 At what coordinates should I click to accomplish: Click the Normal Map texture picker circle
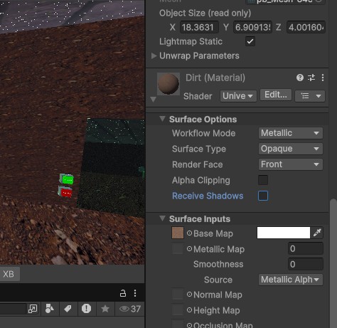(x=189, y=295)
